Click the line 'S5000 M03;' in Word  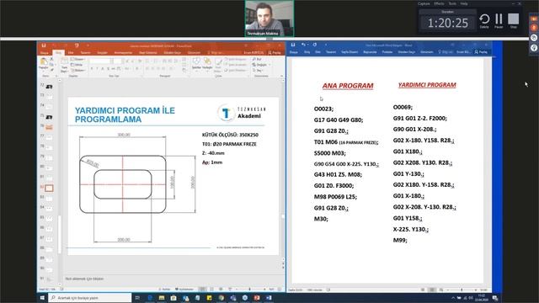coord(329,153)
